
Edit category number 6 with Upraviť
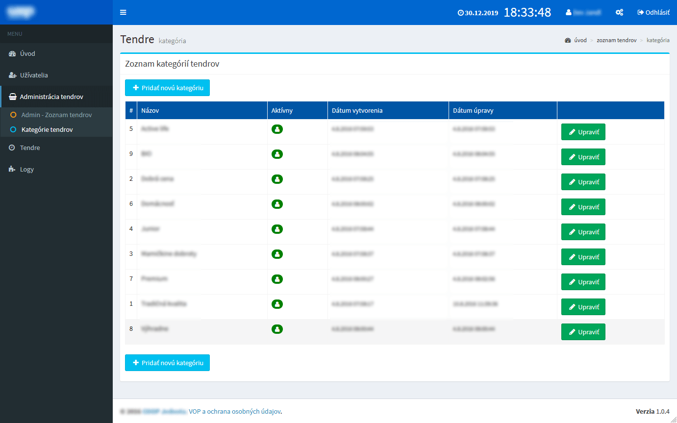[583, 207]
